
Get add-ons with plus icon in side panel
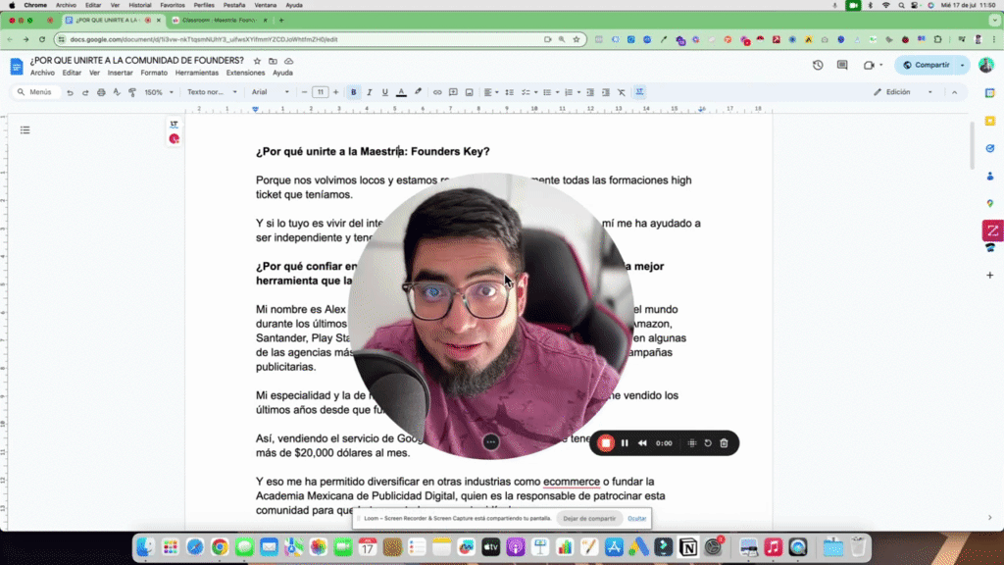[990, 275]
